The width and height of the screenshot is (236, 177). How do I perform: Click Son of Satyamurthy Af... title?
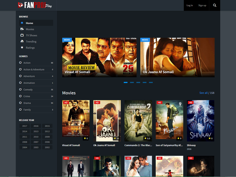[x=169, y=145]
